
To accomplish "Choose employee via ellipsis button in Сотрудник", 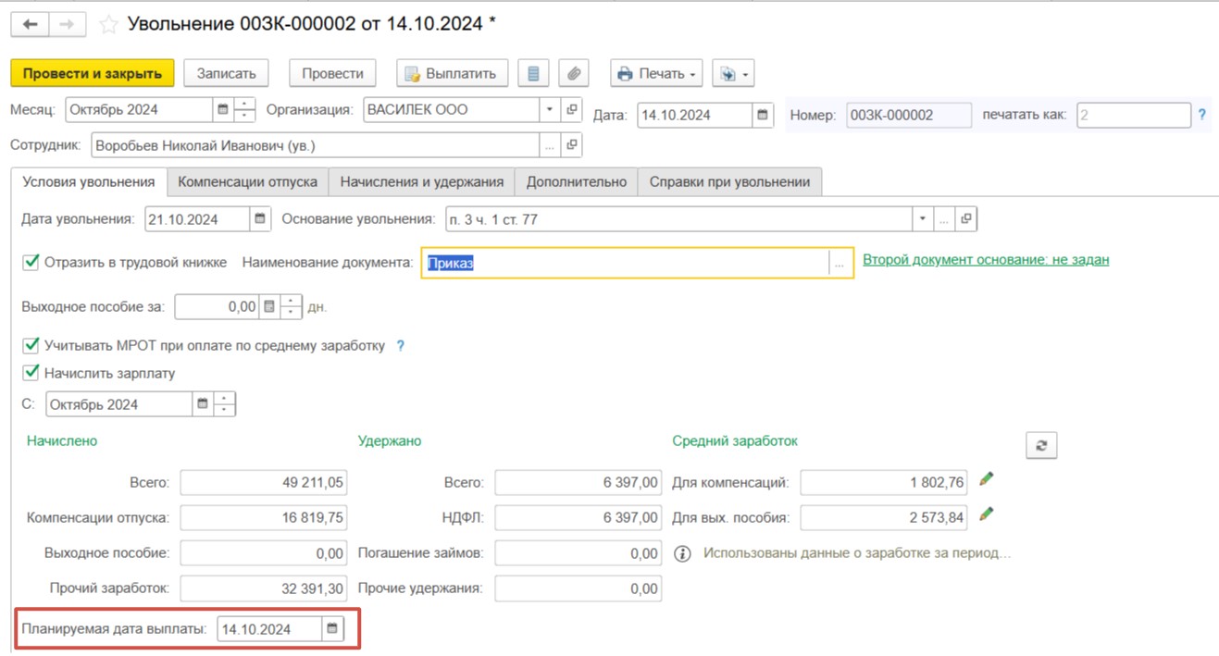I will pos(550,145).
